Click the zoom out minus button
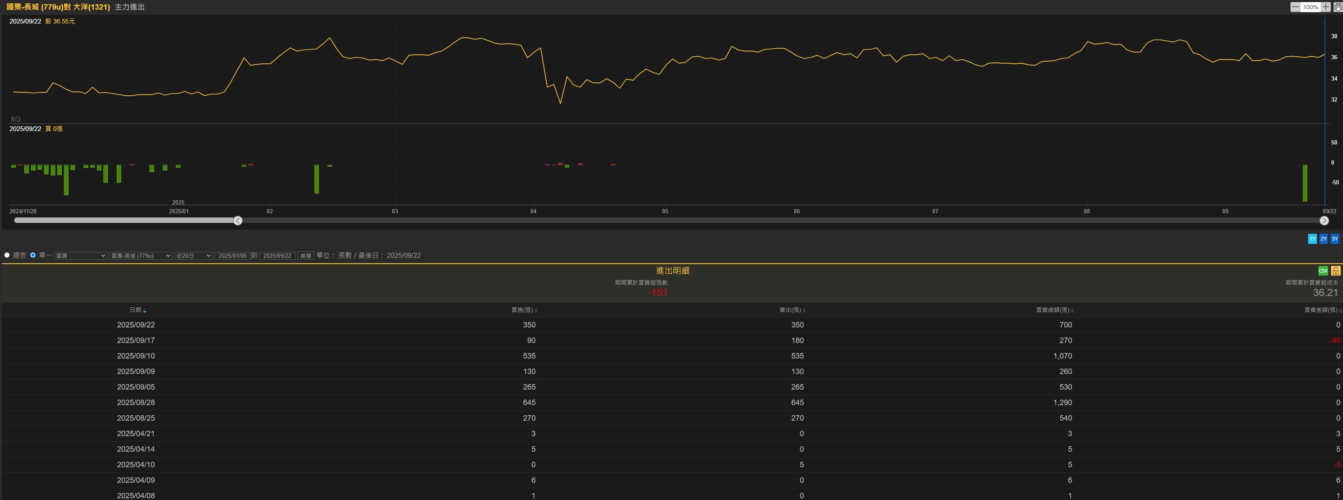Image resolution: width=1343 pixels, height=500 pixels. (x=1295, y=7)
